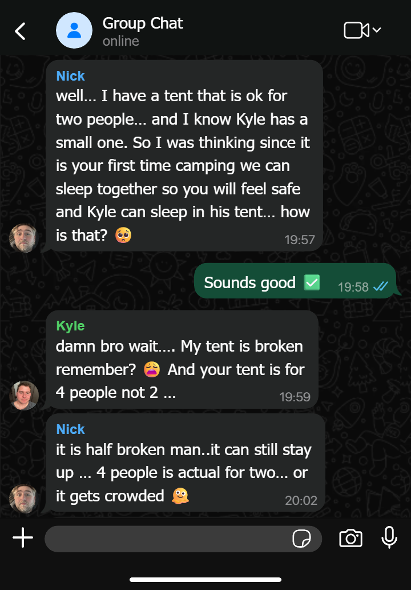This screenshot has width=411, height=590.
Task: Select the Nick sender name on first message
Action: pos(70,76)
